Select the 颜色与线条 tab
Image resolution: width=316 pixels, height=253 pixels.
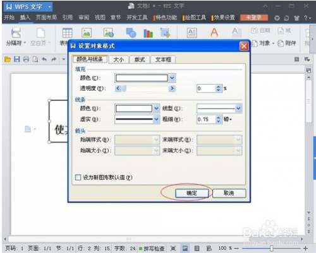pos(90,59)
